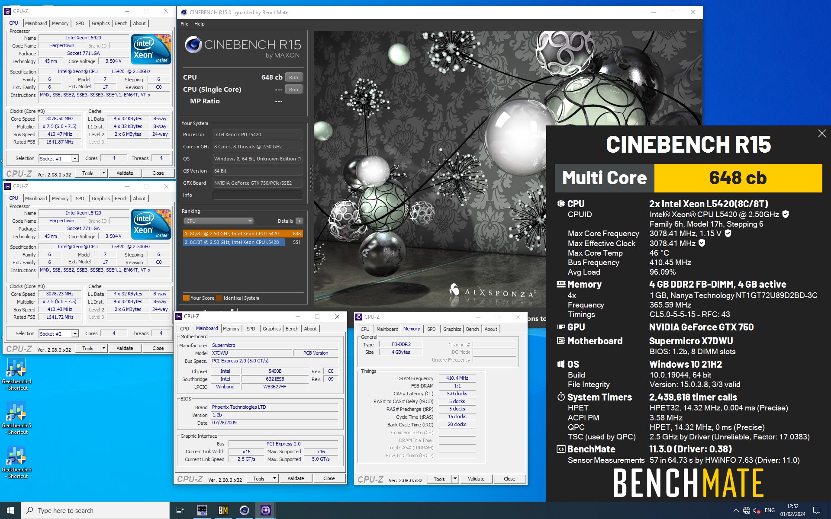Click the Intel Xeon logo in top CPU-Z
Screen dimensions: 831x519
click(x=151, y=49)
